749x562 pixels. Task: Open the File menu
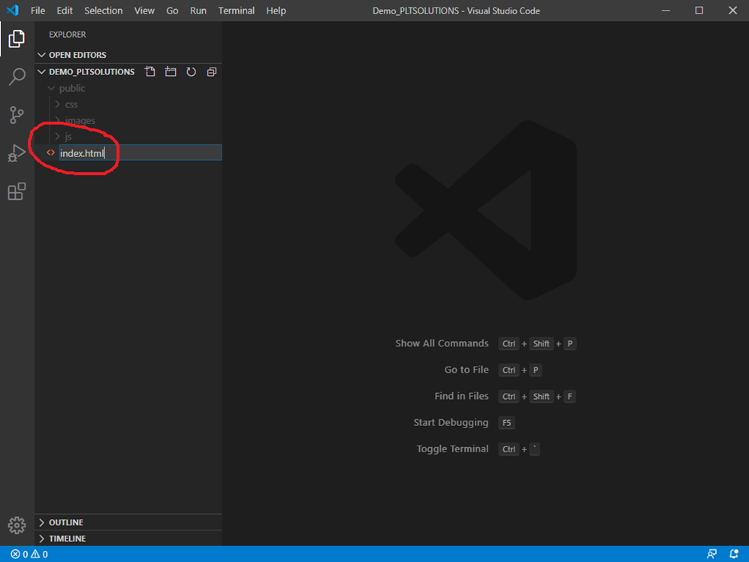[38, 11]
